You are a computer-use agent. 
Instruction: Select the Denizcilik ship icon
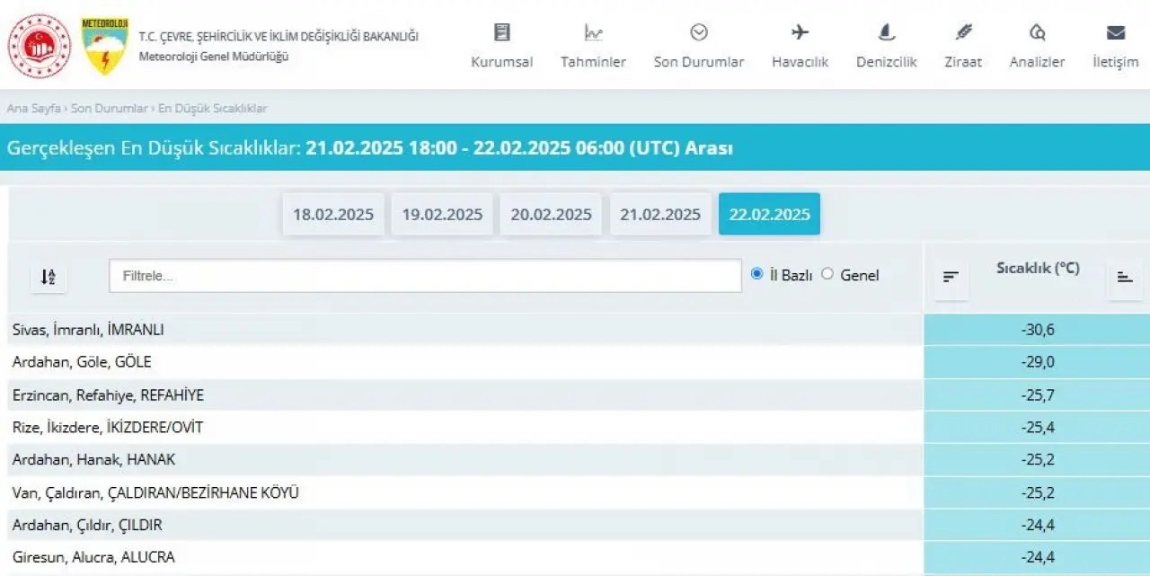(x=886, y=33)
